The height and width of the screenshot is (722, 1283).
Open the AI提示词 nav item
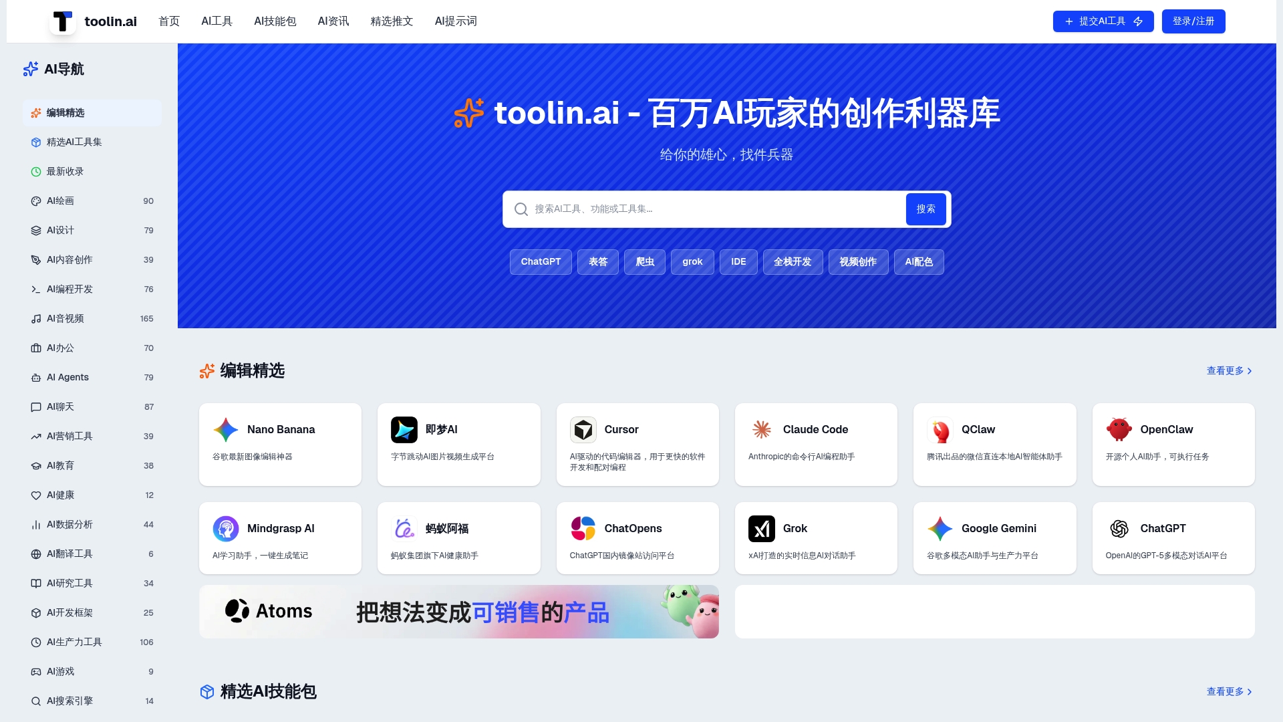455,21
